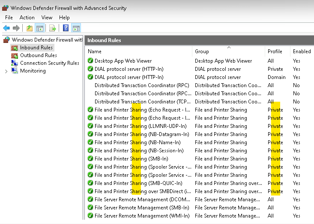Open the Action menu

(x=27, y=18)
